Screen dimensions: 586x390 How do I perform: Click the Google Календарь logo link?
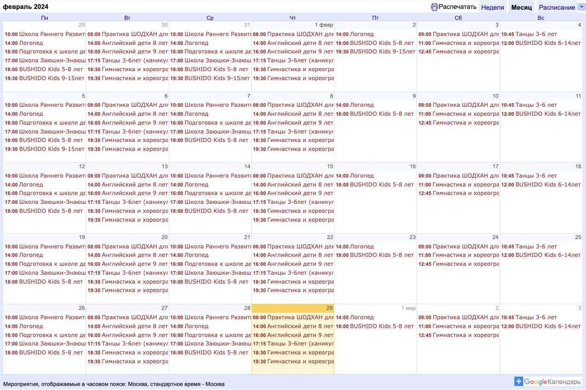pyautogui.click(x=552, y=382)
